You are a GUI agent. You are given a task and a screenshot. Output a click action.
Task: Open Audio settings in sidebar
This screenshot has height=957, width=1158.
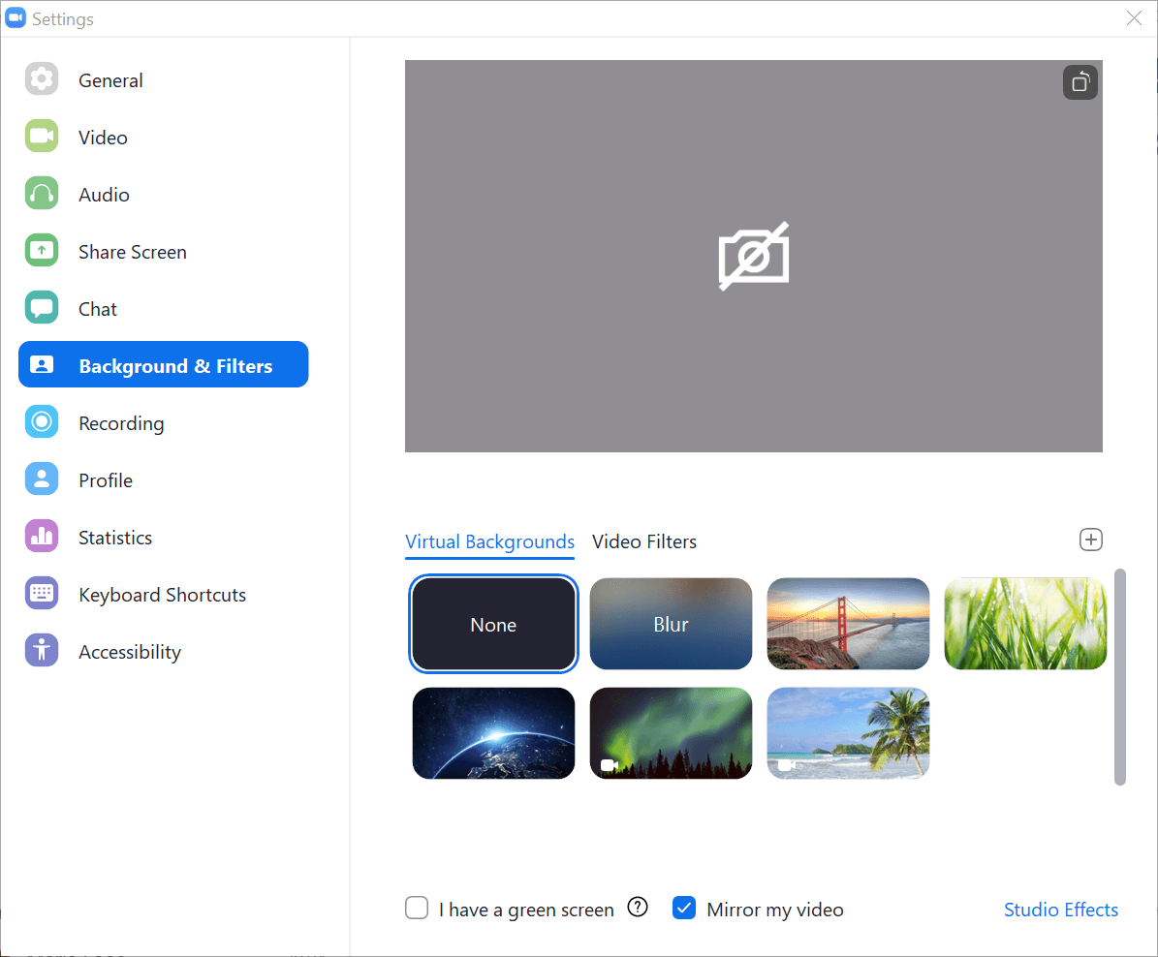(103, 194)
